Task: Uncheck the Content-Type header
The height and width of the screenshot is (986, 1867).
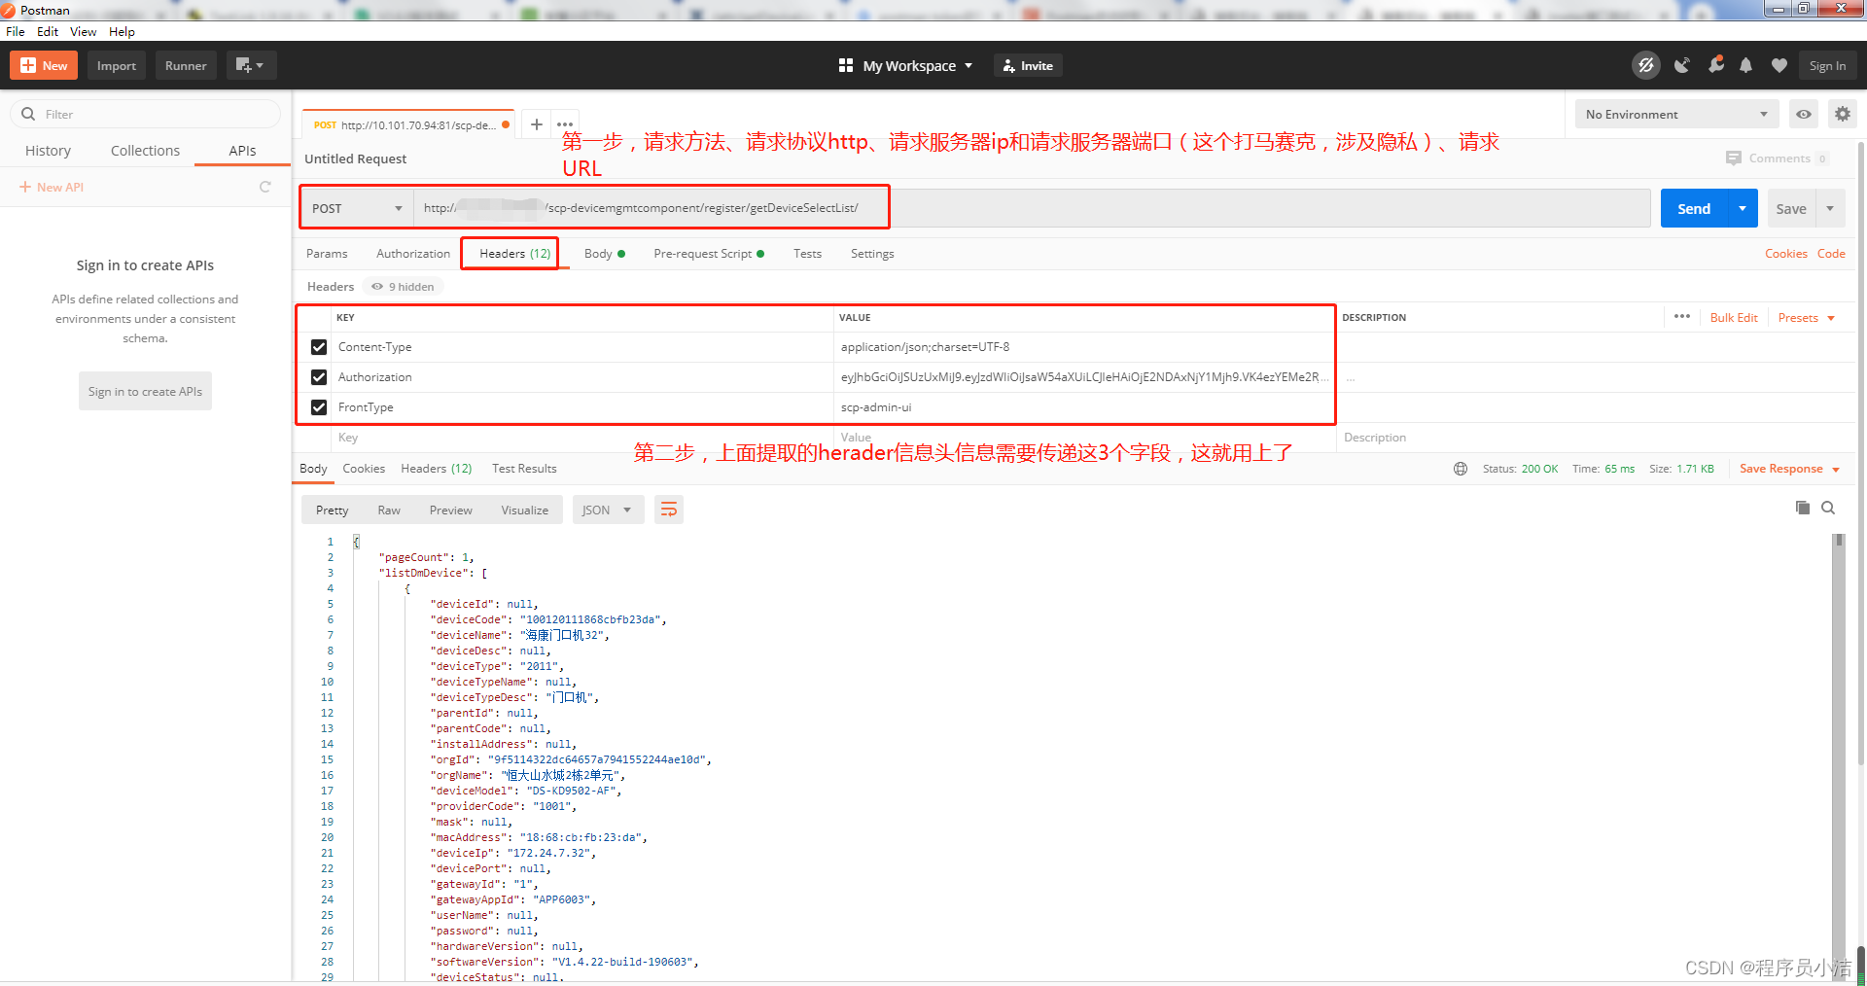Action: click(319, 347)
